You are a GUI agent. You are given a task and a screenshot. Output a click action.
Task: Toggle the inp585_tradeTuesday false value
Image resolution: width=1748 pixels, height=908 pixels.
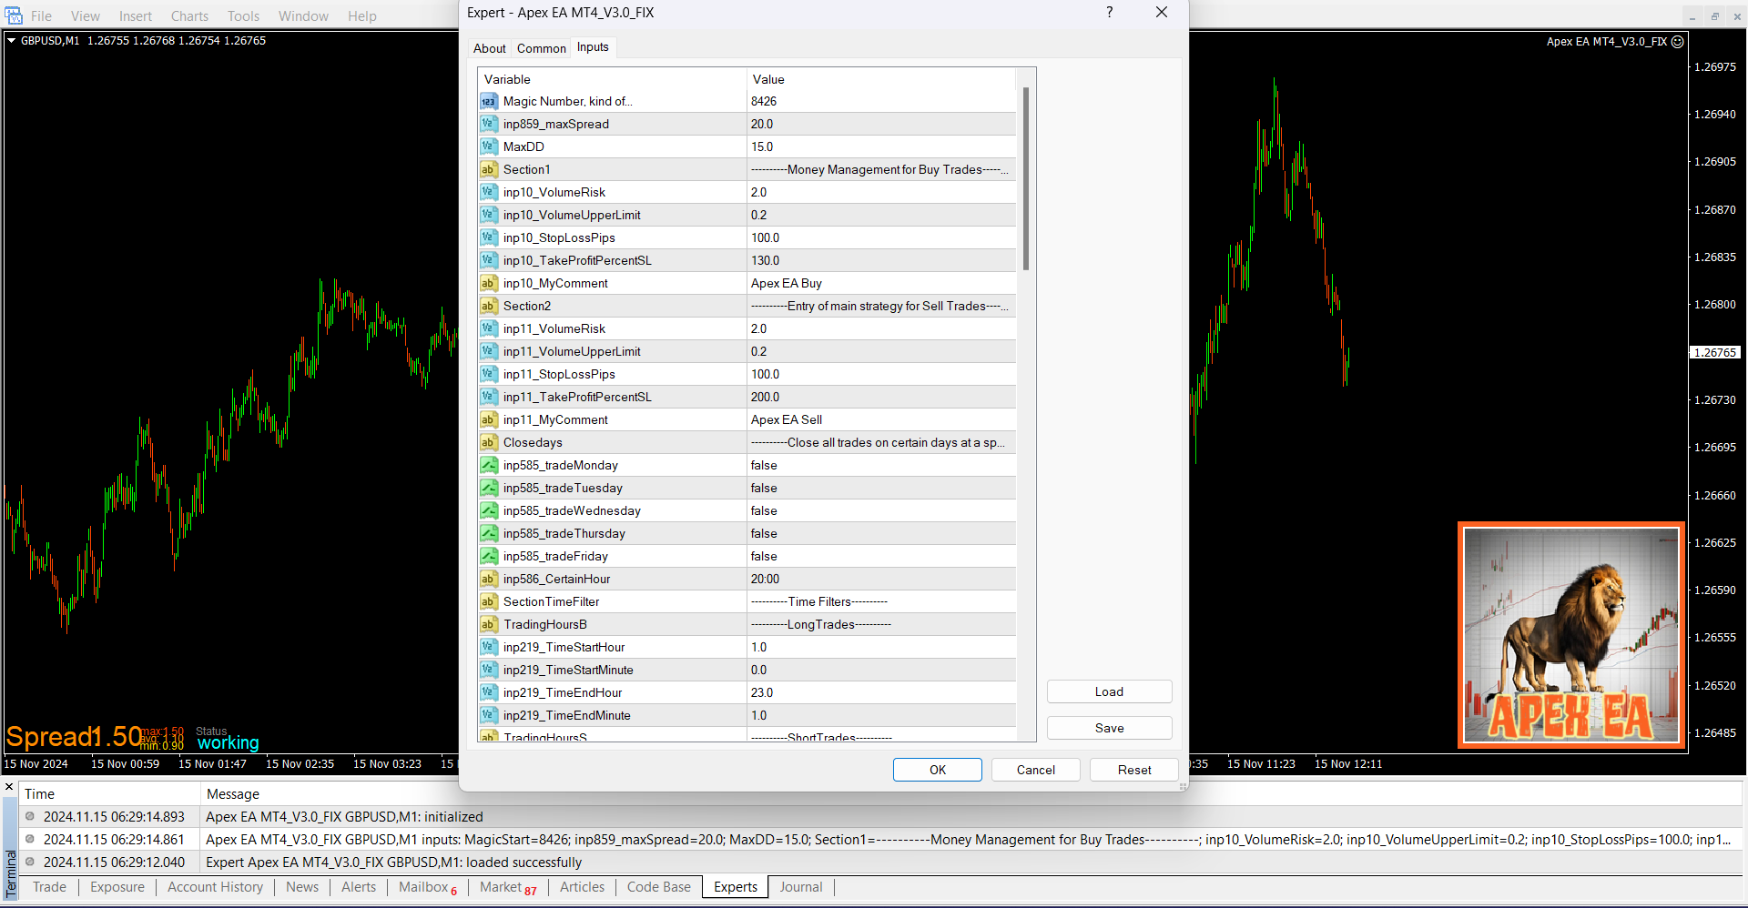[763, 489]
